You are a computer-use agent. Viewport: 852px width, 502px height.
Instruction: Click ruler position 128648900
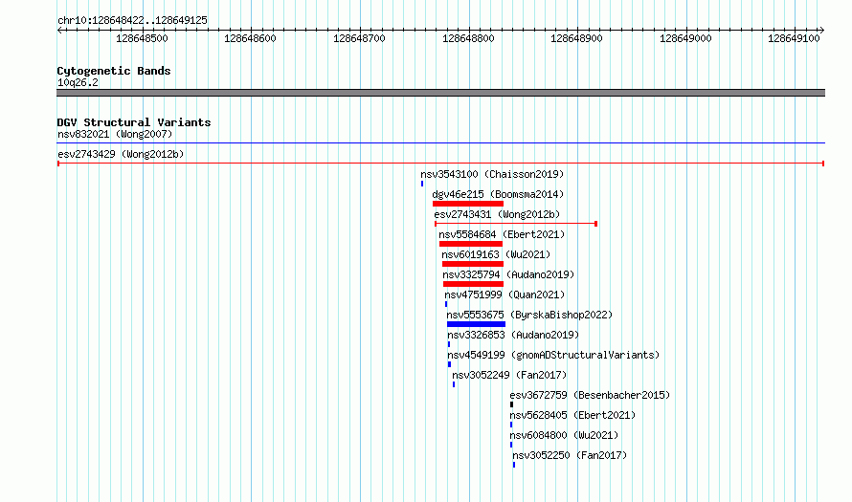pyautogui.click(x=576, y=38)
